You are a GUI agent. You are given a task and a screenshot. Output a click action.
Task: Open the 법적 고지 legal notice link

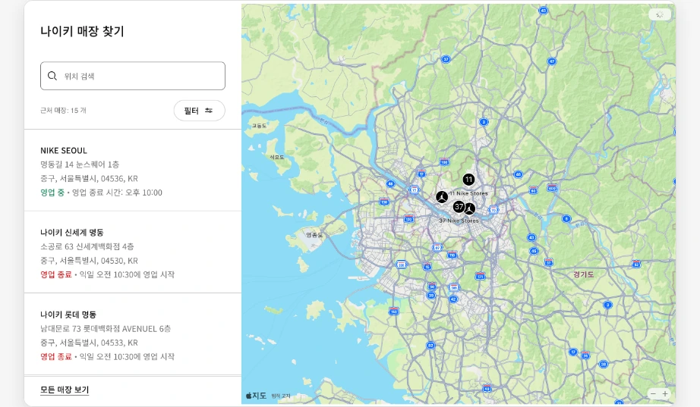click(x=281, y=396)
